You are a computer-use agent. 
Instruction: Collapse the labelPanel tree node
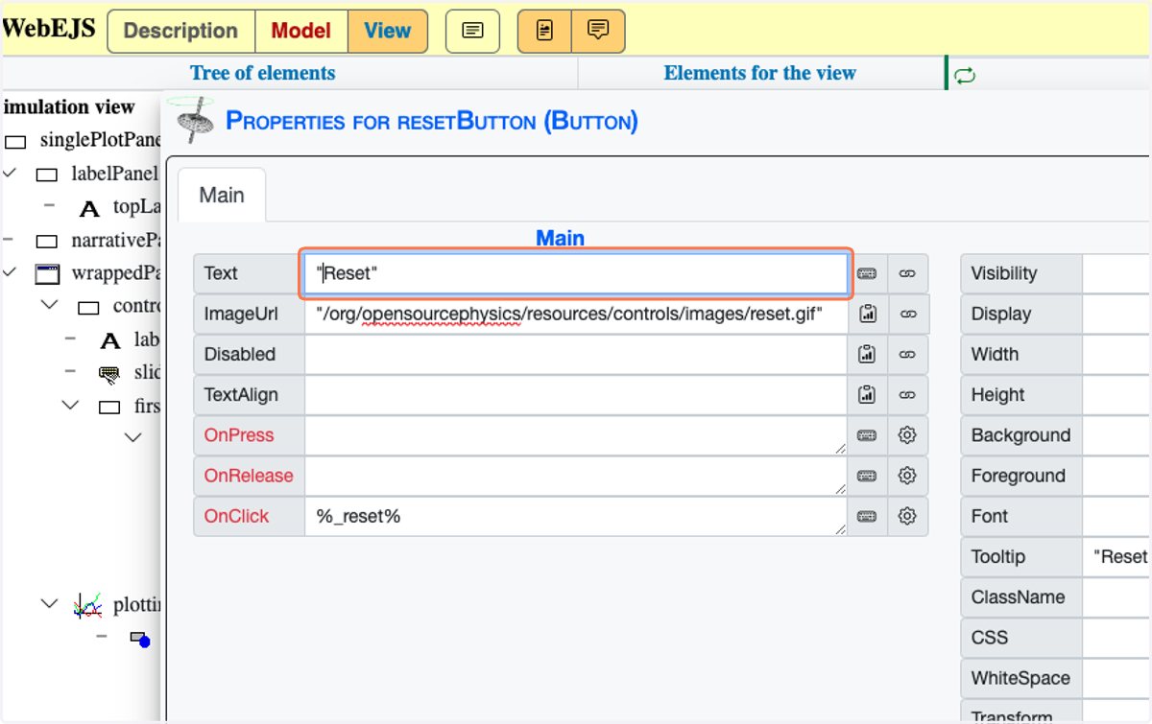click(11, 174)
